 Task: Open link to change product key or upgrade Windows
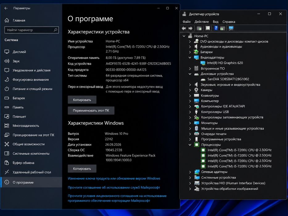coord(114,178)
